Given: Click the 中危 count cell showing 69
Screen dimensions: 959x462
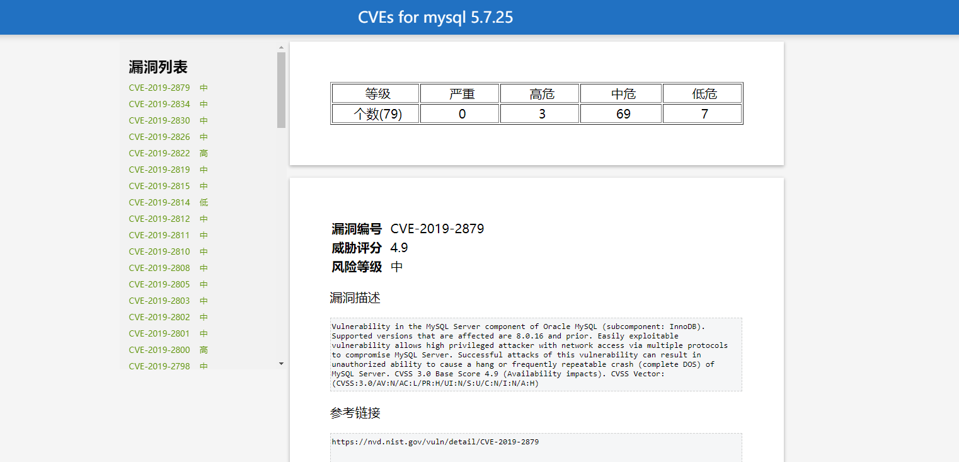Looking at the screenshot, I should (621, 113).
